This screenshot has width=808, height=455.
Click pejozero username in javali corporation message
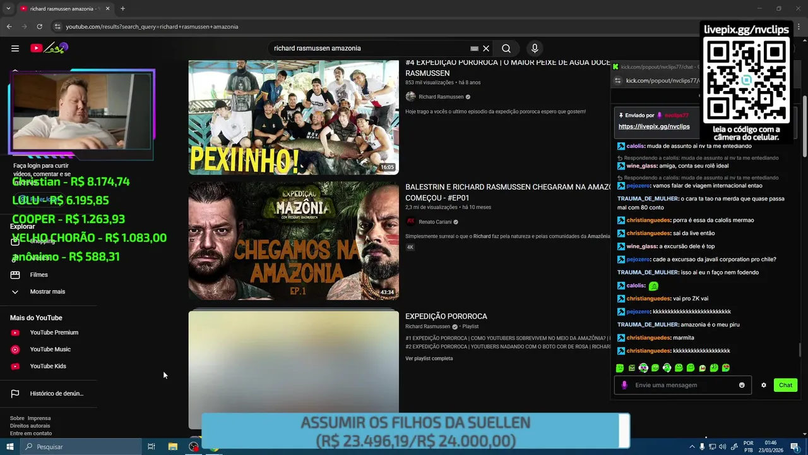(x=638, y=260)
